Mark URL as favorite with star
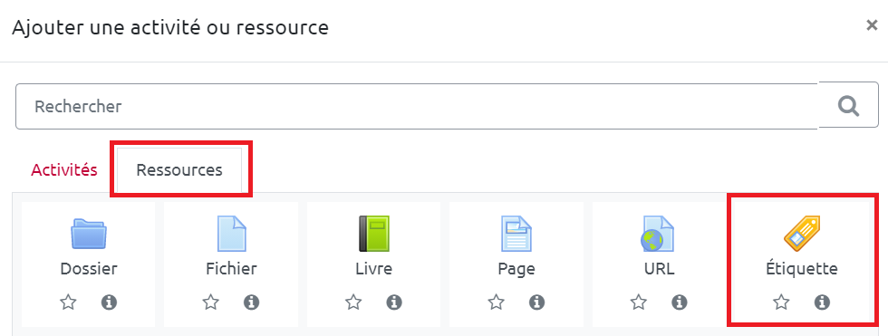Viewport: 888px width, 336px height. [639, 302]
